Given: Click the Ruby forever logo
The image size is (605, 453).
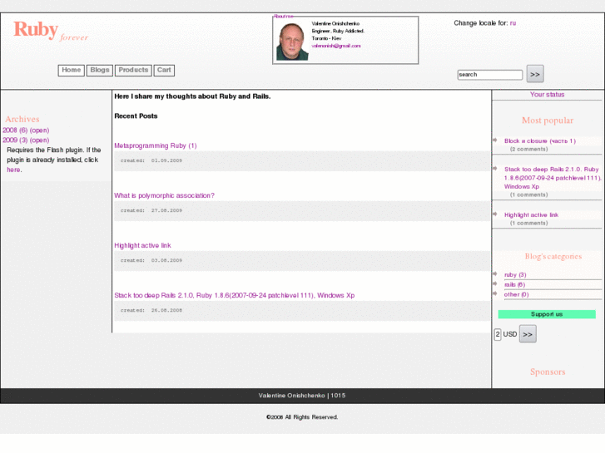Looking at the screenshot, I should coord(51,31).
